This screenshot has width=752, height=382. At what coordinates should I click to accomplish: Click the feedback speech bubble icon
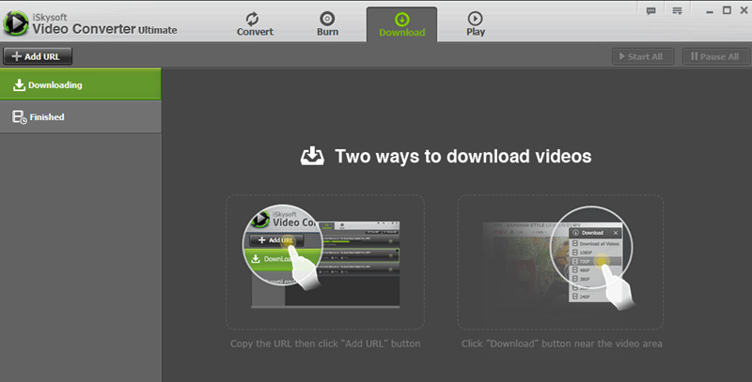[x=650, y=10]
